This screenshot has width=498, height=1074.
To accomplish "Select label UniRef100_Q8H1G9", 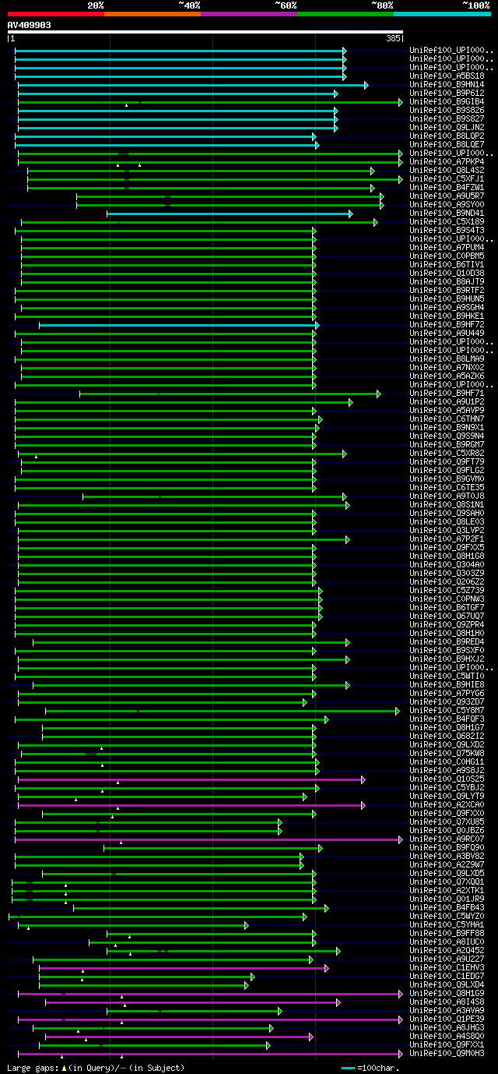I will 448,994.
